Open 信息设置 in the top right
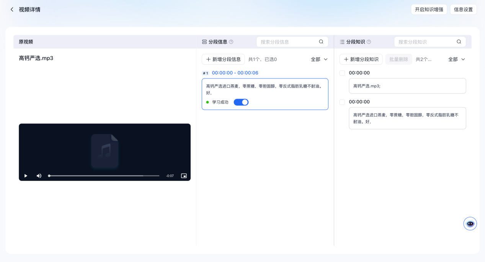The image size is (485, 262). (x=463, y=10)
